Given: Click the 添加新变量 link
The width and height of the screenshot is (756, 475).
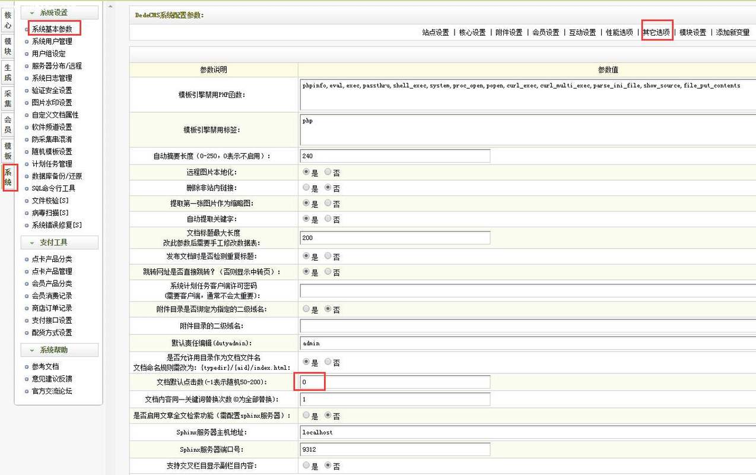Looking at the screenshot, I should coord(734,33).
